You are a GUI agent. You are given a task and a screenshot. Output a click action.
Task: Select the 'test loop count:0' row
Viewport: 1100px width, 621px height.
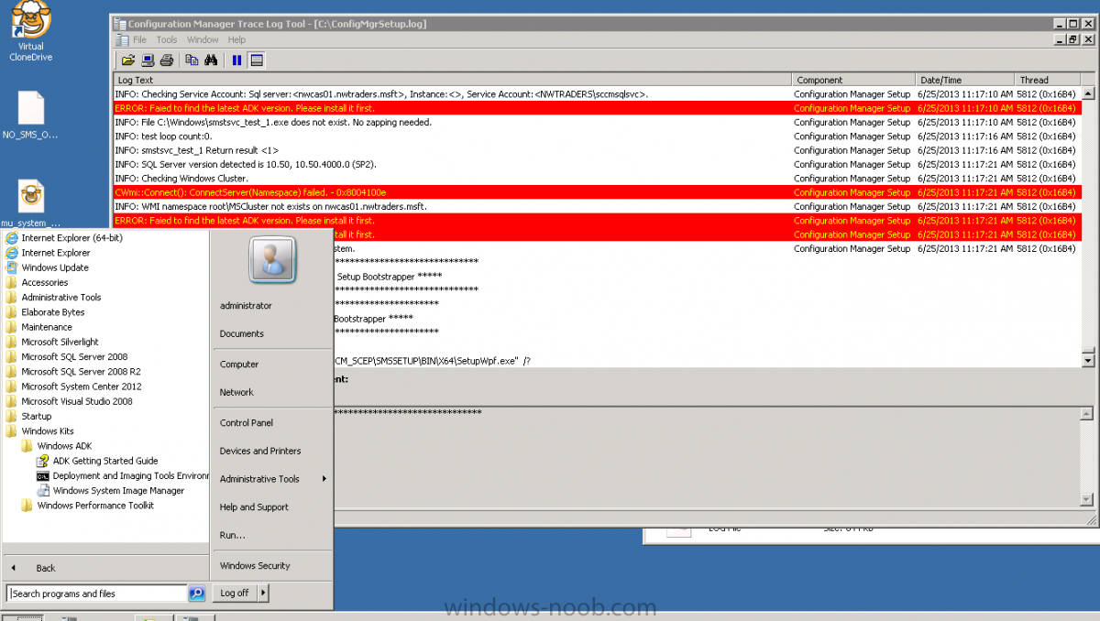coord(597,136)
